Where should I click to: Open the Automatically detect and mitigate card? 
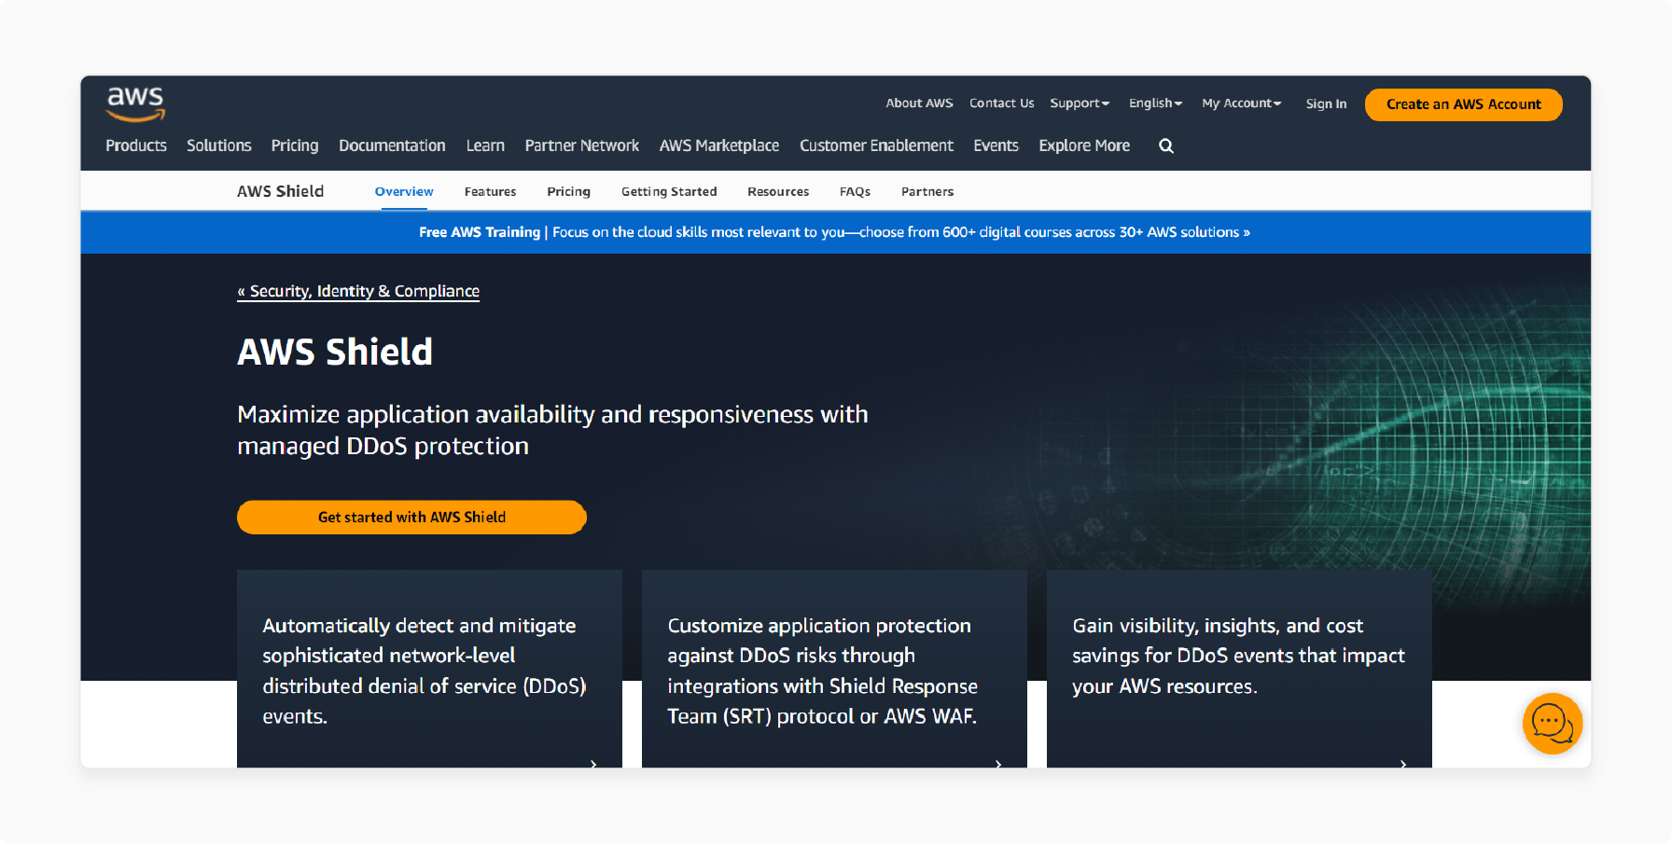429,669
